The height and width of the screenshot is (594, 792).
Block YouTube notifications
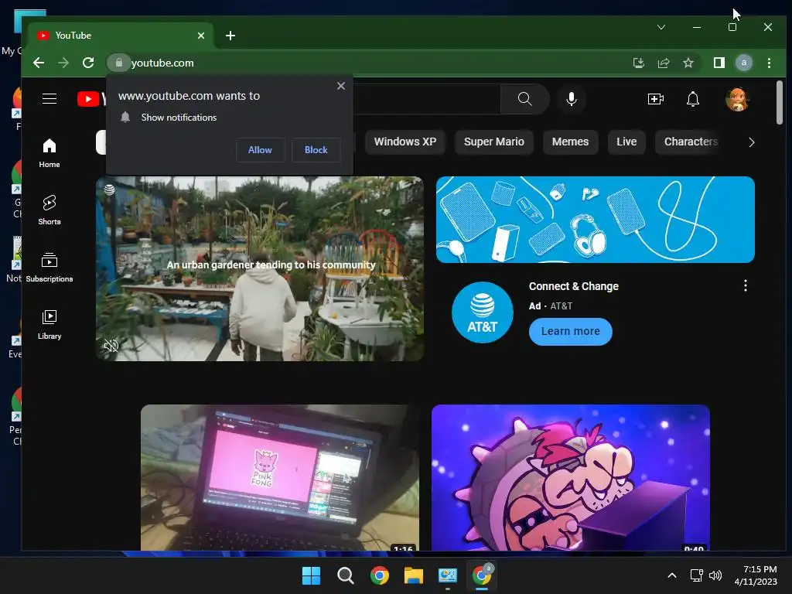[x=316, y=150]
